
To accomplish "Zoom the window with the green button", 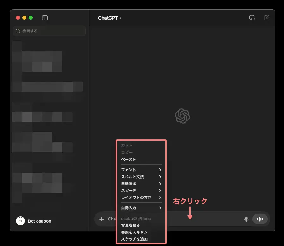I will [x=31, y=18].
